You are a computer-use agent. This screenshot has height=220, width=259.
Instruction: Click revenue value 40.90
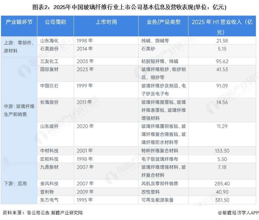pyautogui.click(x=222, y=192)
